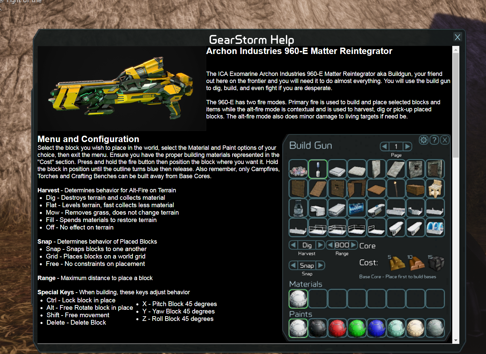This screenshot has height=354, width=486.
Task: Choose the stone doorway wall block
Action: 435,169
